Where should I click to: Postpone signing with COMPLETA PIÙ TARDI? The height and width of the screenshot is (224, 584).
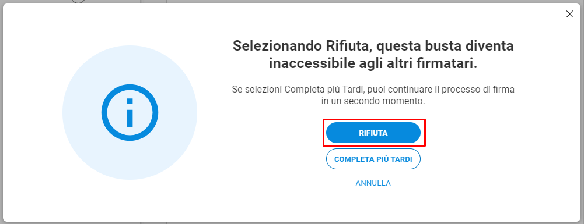click(373, 159)
